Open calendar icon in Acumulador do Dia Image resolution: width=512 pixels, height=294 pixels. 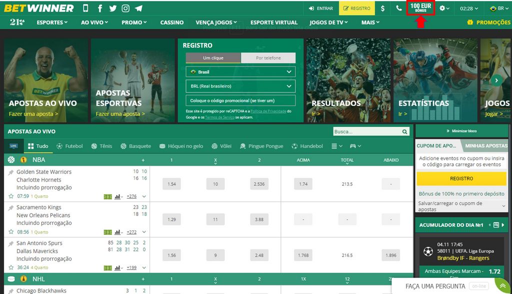click(496, 224)
